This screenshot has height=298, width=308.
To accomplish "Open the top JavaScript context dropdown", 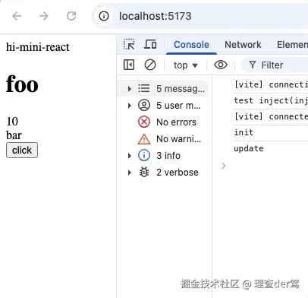I will [185, 65].
